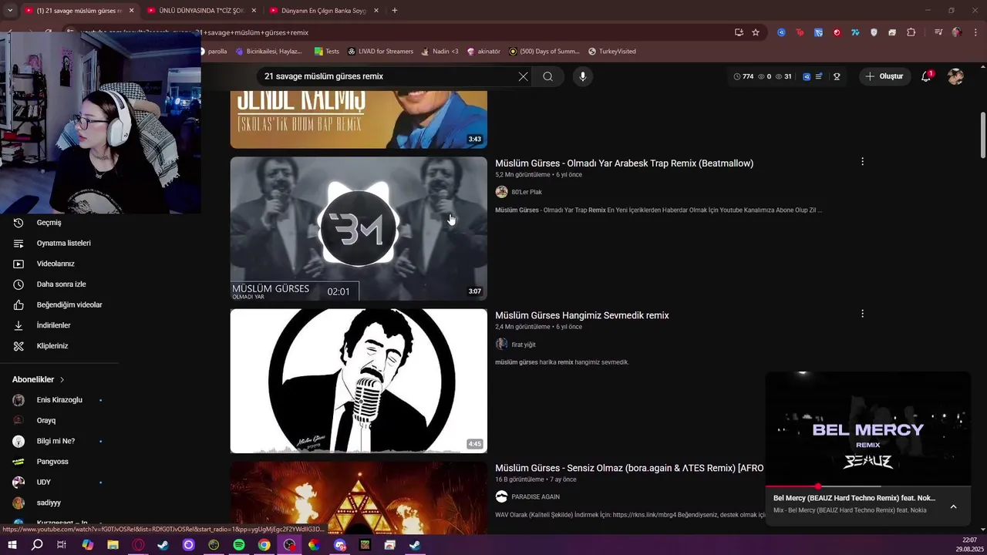This screenshot has height=555, width=987.
Task: Open the PARADISE AGAIN channel link
Action: coord(536,497)
